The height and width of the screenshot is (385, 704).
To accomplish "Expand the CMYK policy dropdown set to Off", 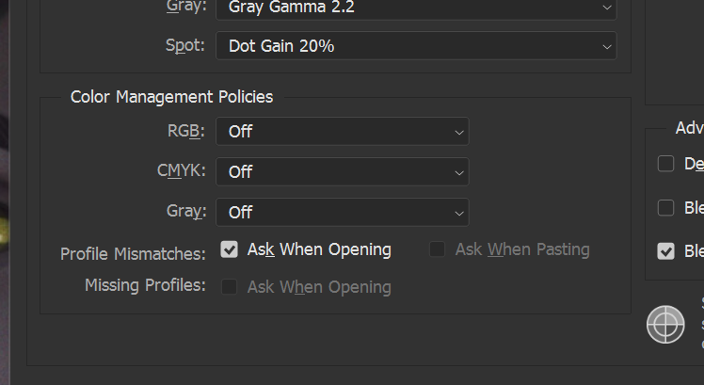I will coord(343,171).
